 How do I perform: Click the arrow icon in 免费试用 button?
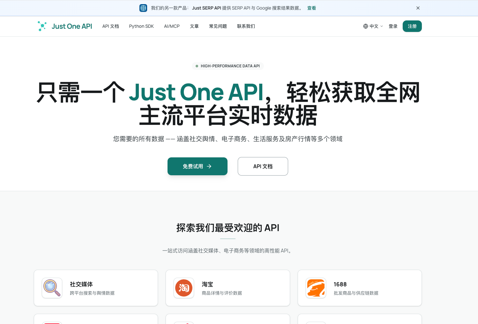209,166
